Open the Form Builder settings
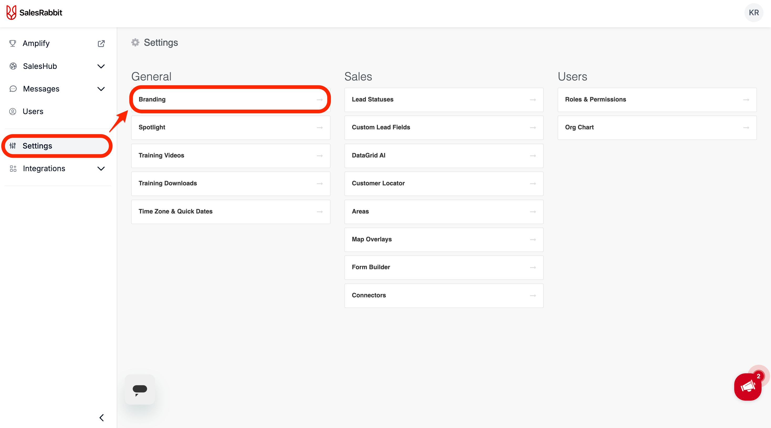Screen dimensions: 771x428 [x=444, y=267]
